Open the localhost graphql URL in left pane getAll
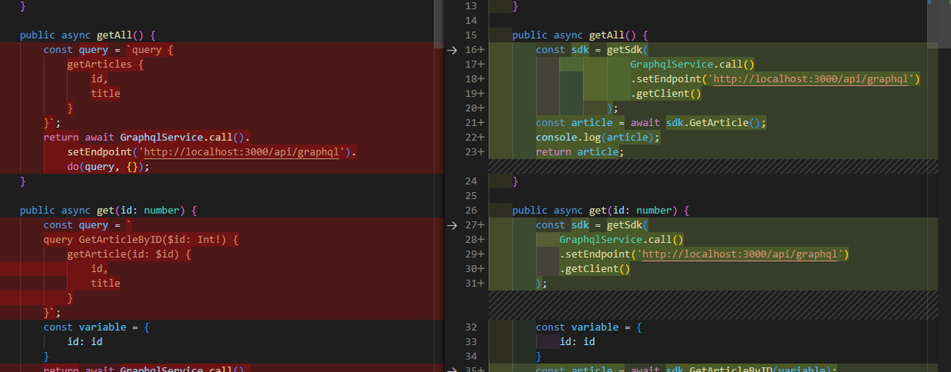The height and width of the screenshot is (372, 951). click(243, 152)
